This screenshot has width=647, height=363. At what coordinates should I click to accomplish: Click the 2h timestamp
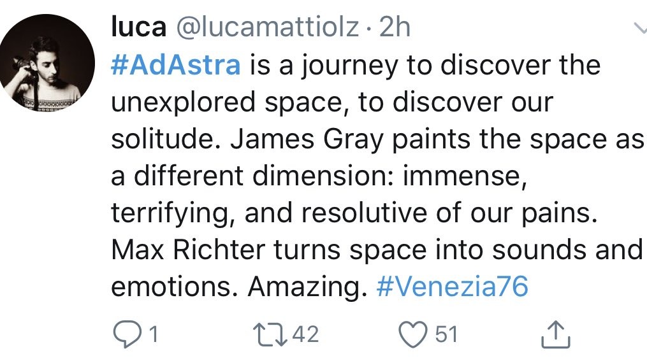[395, 27]
